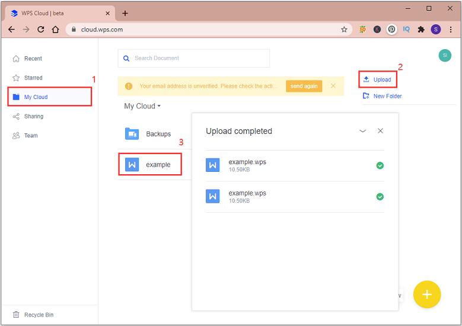Open the Chrome profile S avatar
Viewport: 462px width, 326px height.
pos(436,30)
